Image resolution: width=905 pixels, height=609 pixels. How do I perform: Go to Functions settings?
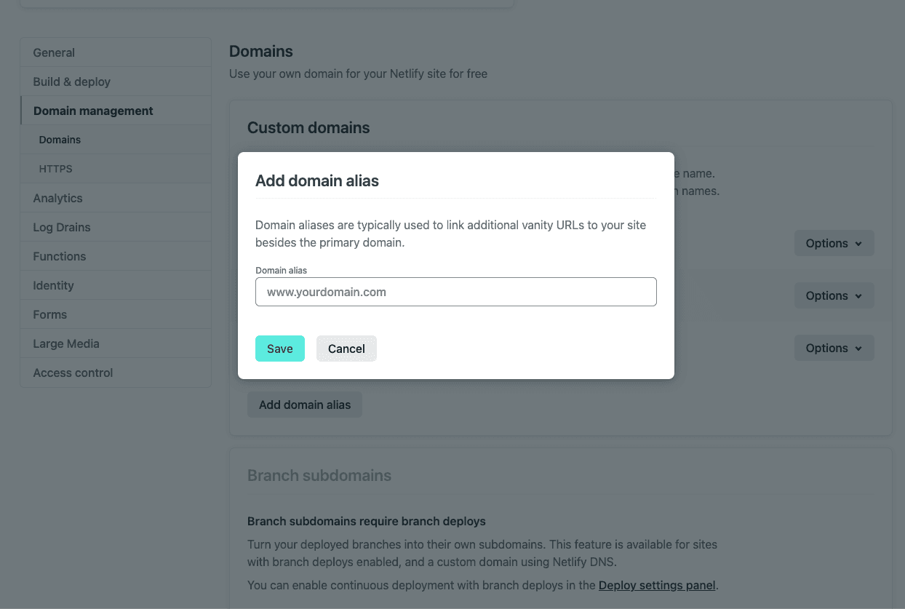coord(59,256)
